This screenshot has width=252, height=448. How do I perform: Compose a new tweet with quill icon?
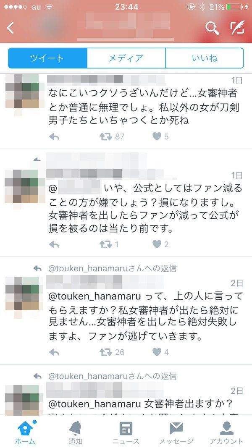237,28
